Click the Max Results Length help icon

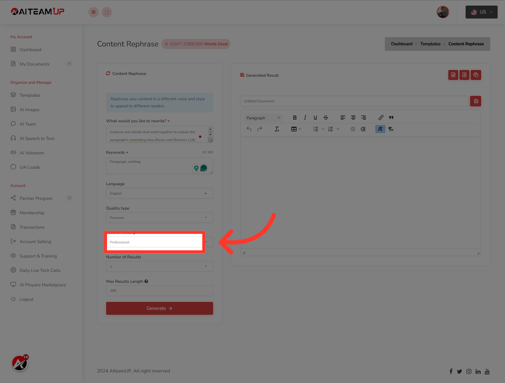tap(146, 281)
